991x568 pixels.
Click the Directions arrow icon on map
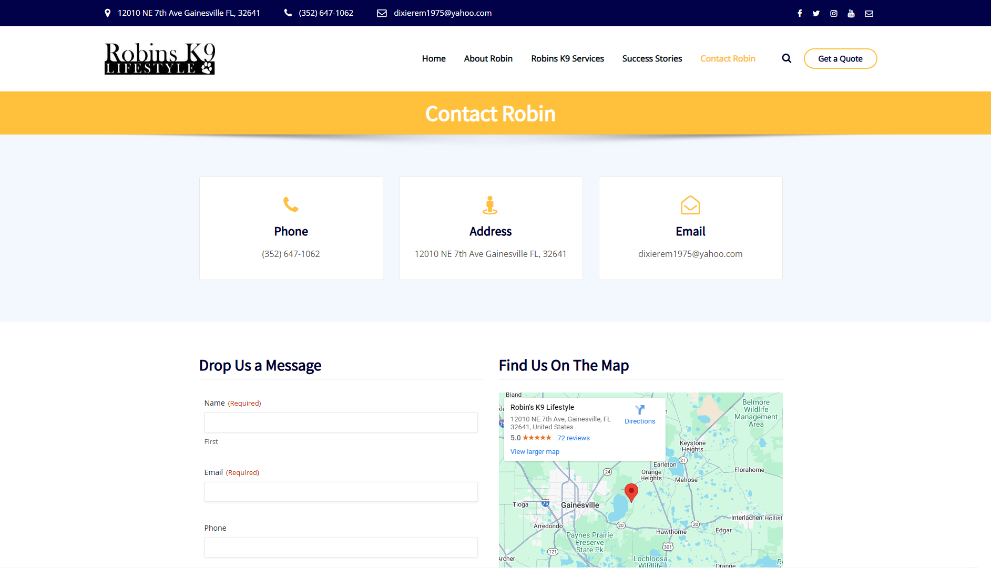[x=640, y=410]
